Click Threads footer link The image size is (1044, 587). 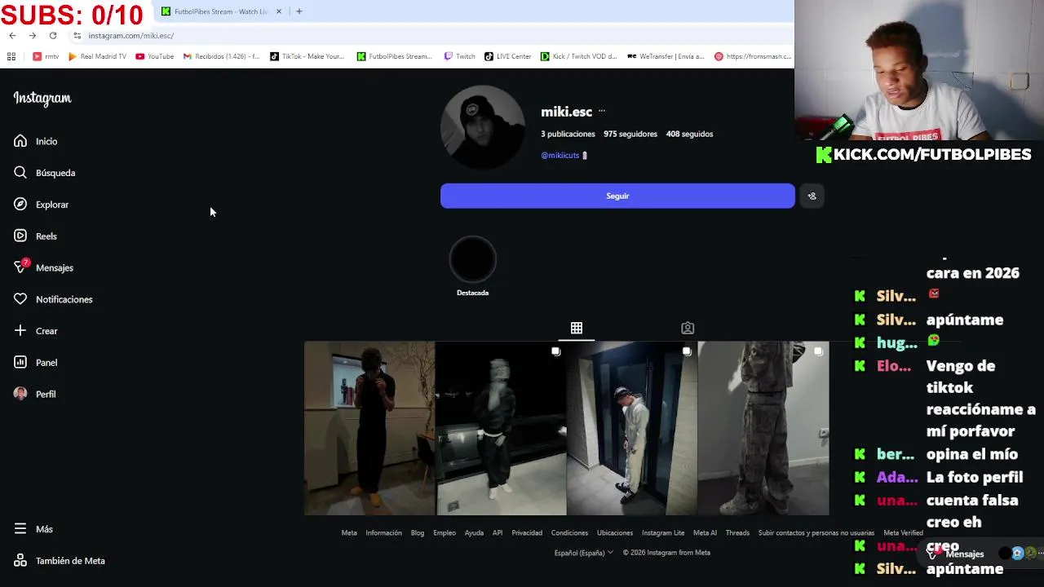pyautogui.click(x=737, y=533)
